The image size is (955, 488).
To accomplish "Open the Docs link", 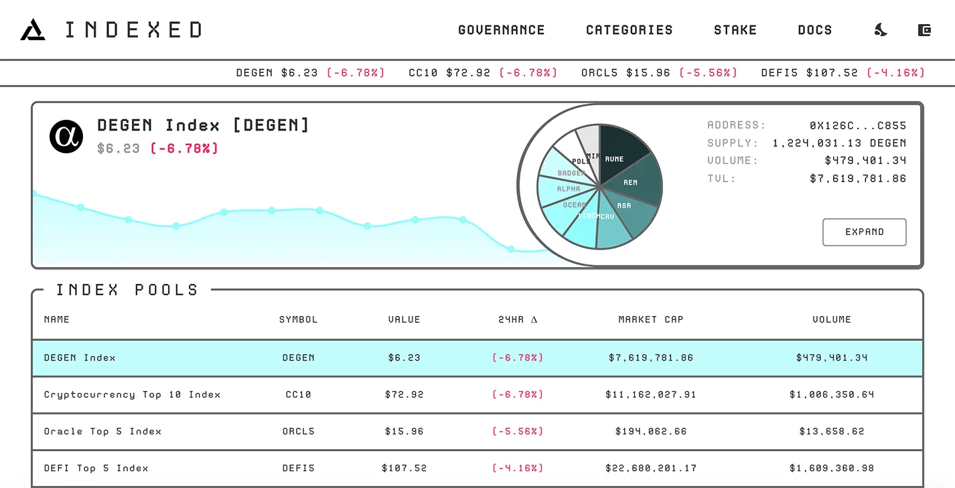I will coord(814,30).
